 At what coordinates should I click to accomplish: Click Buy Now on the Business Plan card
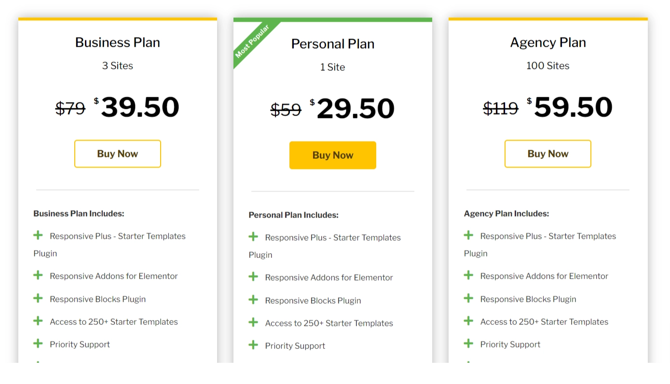click(117, 154)
